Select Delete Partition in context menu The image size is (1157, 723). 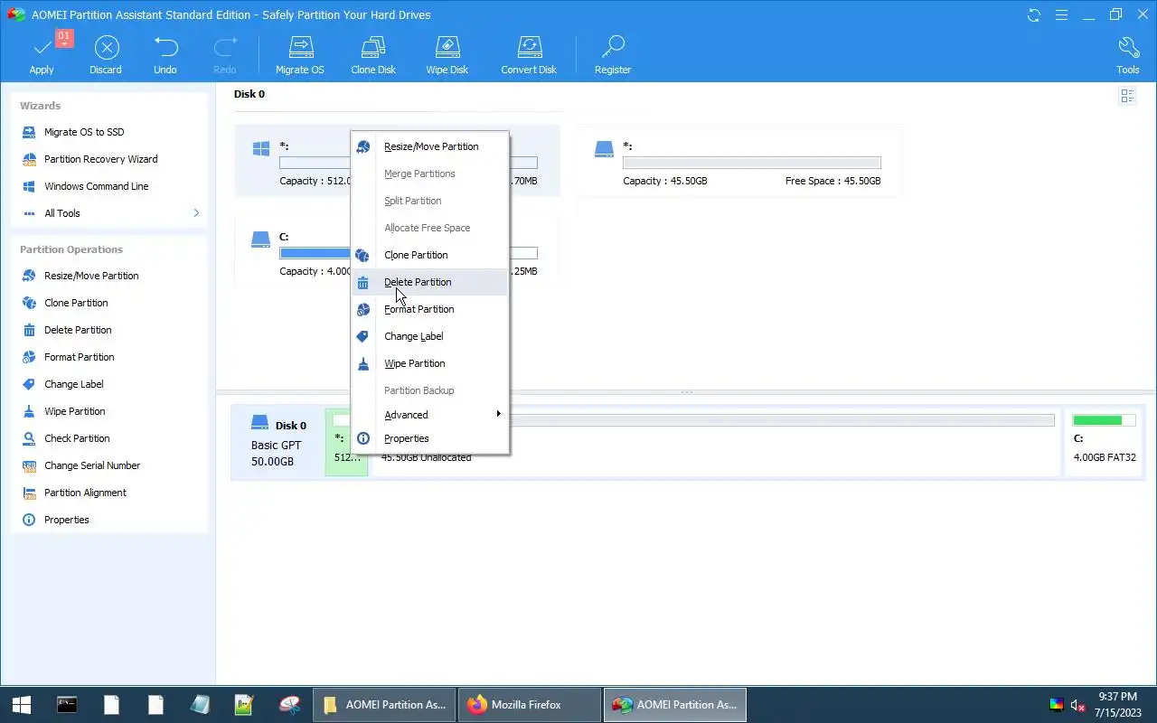point(430,282)
